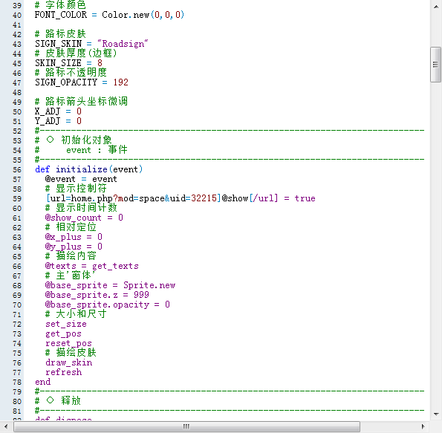Click the comment 初始化对象 on line 53
Viewport: 442px width, 433px height.
[86, 140]
